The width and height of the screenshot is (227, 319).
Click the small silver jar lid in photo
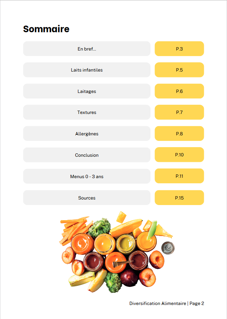tap(168, 247)
